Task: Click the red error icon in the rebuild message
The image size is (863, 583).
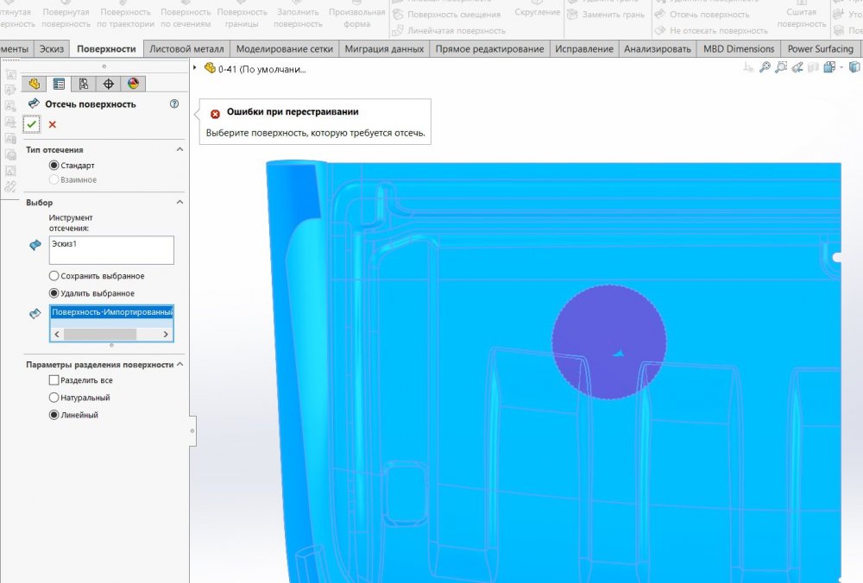Action: point(215,114)
